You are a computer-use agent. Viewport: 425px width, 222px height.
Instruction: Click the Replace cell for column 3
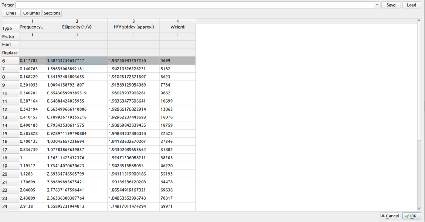click(x=134, y=53)
